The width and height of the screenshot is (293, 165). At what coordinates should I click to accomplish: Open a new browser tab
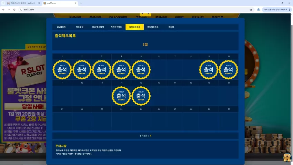click(81, 3)
